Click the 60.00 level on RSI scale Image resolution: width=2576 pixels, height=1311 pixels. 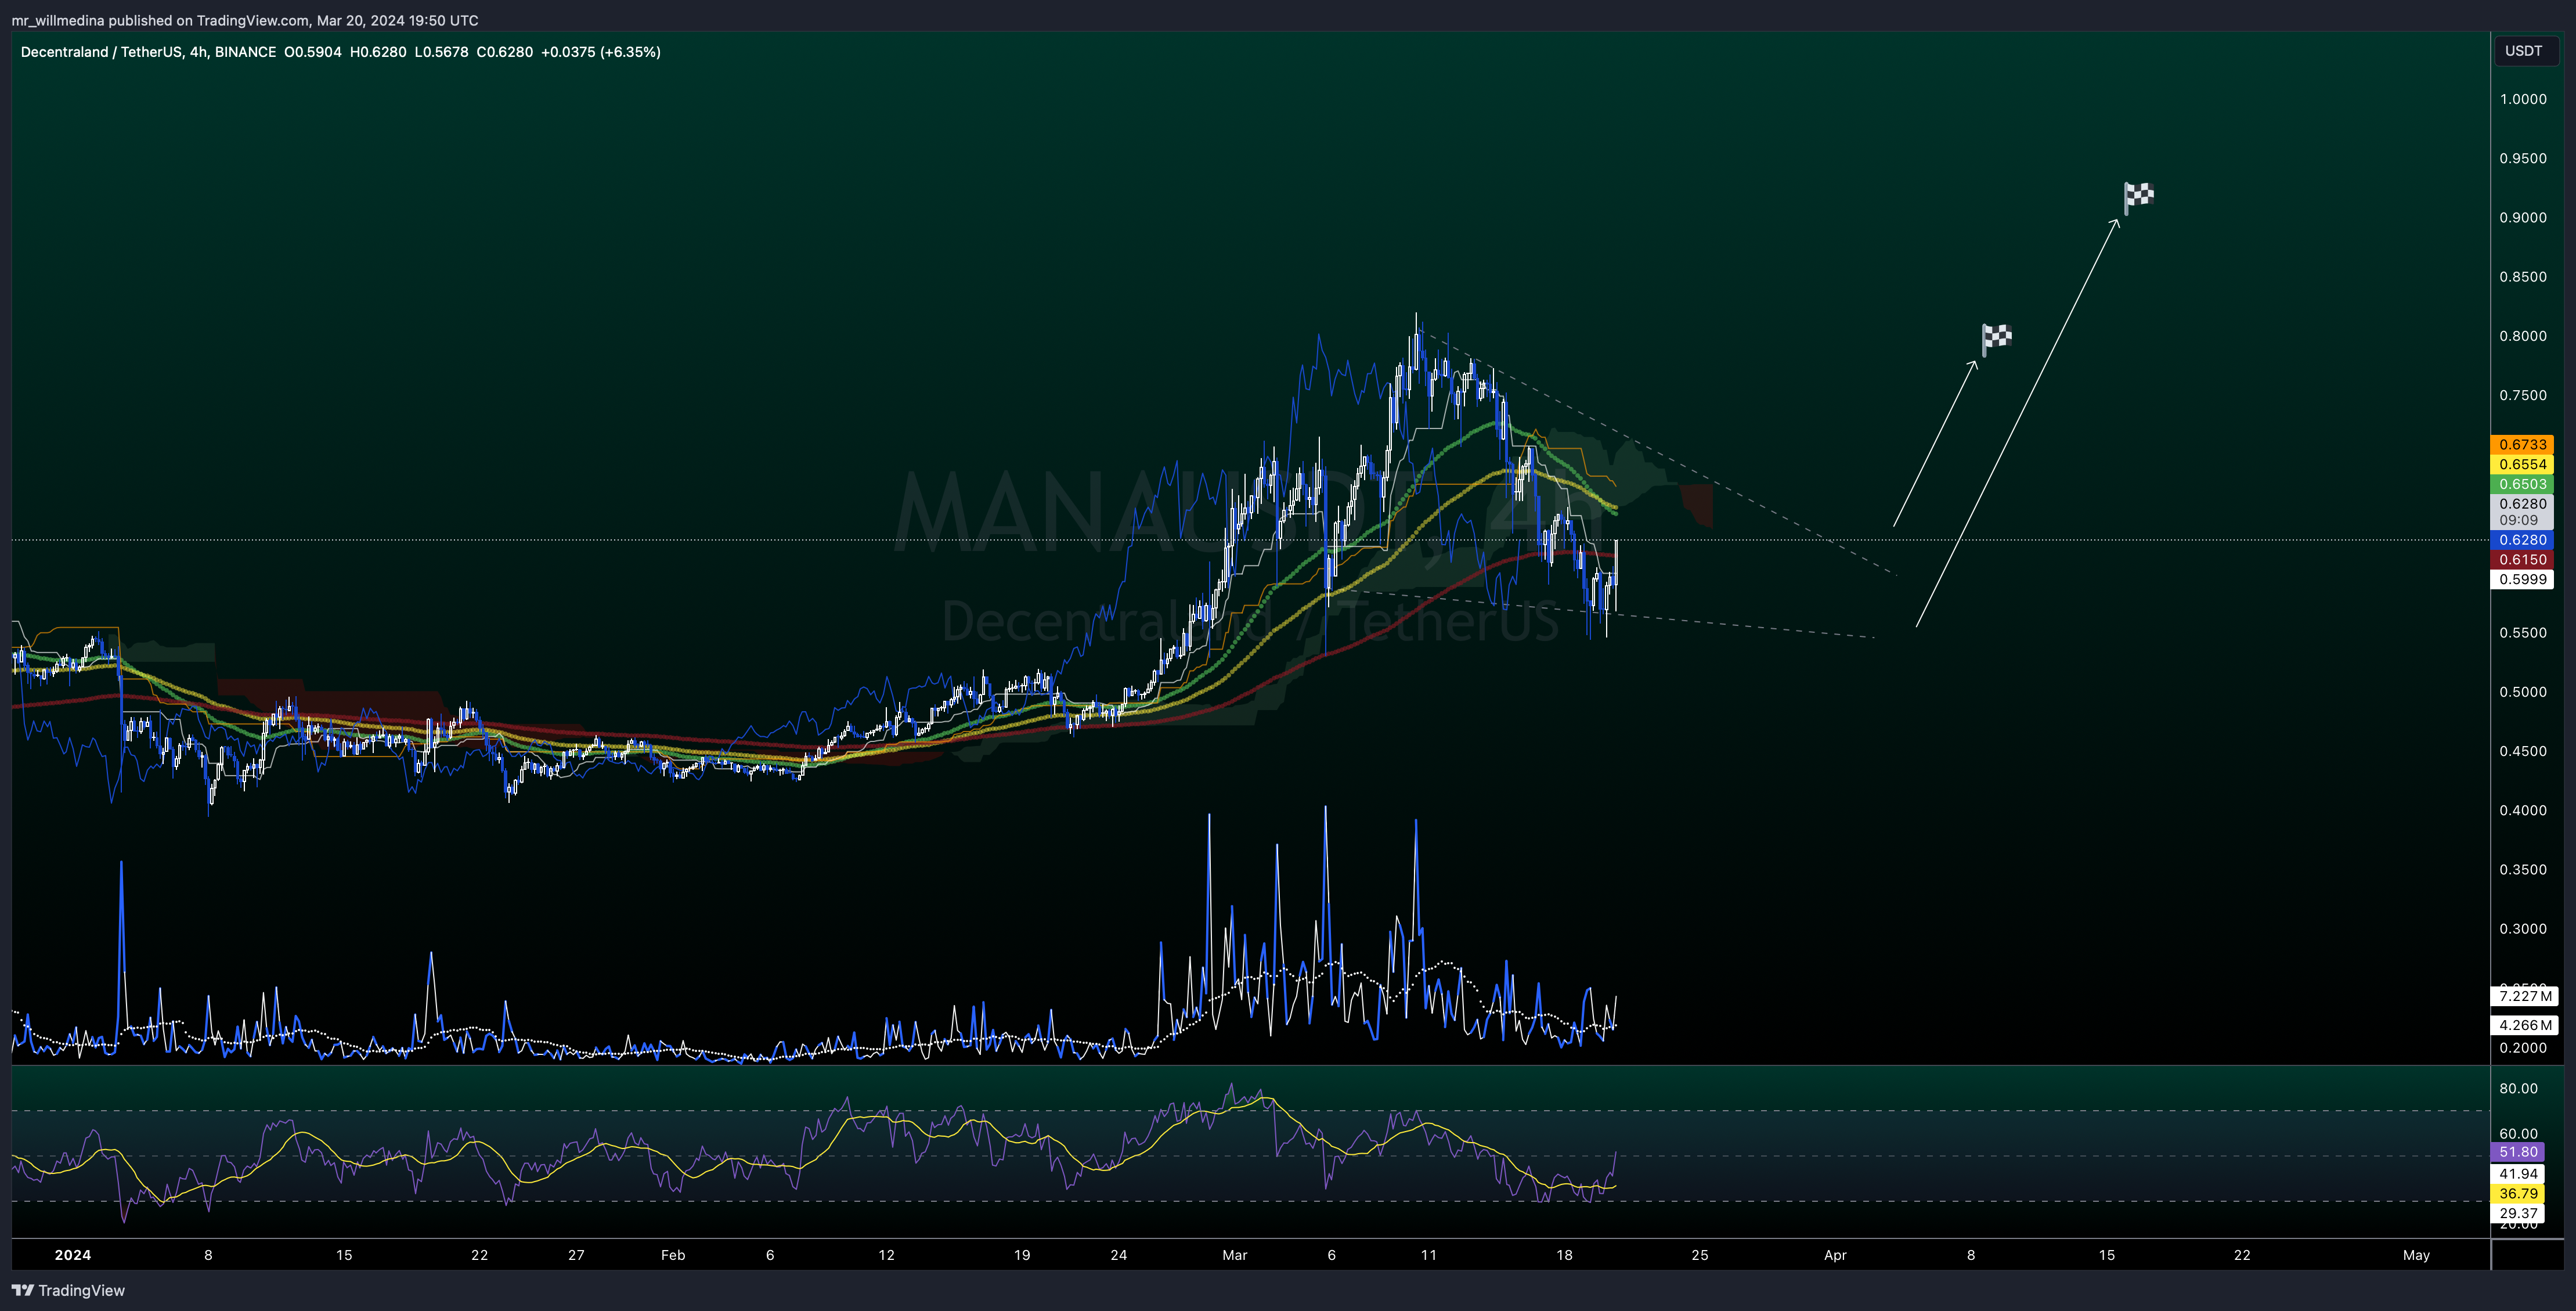click(x=2518, y=1134)
